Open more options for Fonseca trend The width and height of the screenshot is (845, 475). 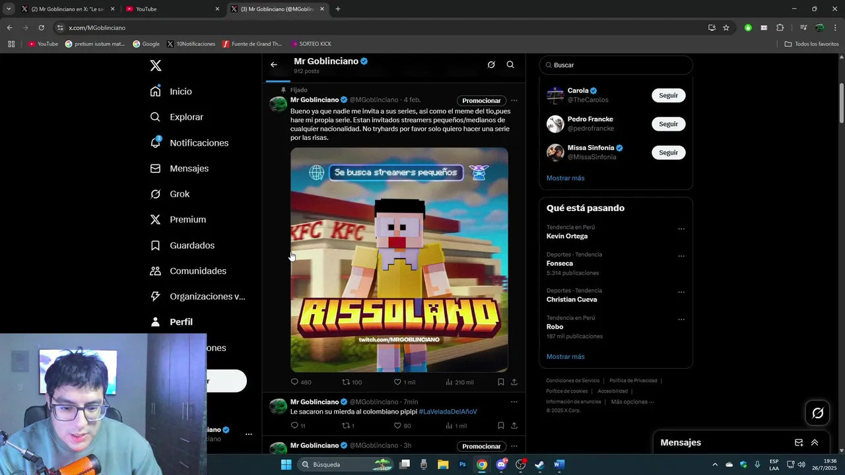pyautogui.click(x=681, y=256)
